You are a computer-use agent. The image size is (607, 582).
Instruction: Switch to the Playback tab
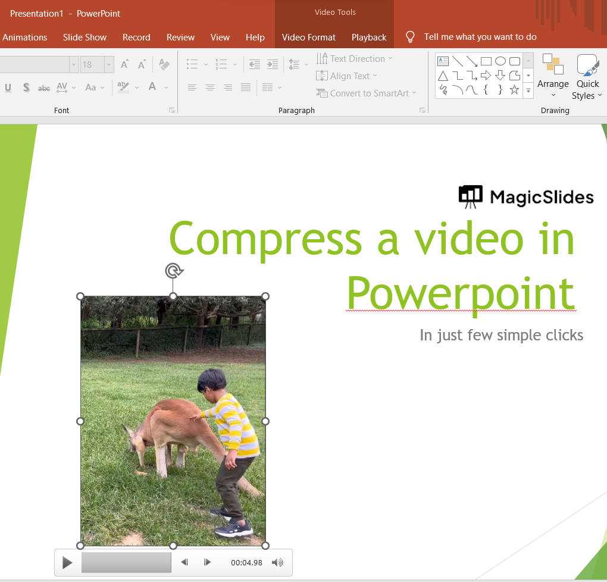pyautogui.click(x=369, y=37)
